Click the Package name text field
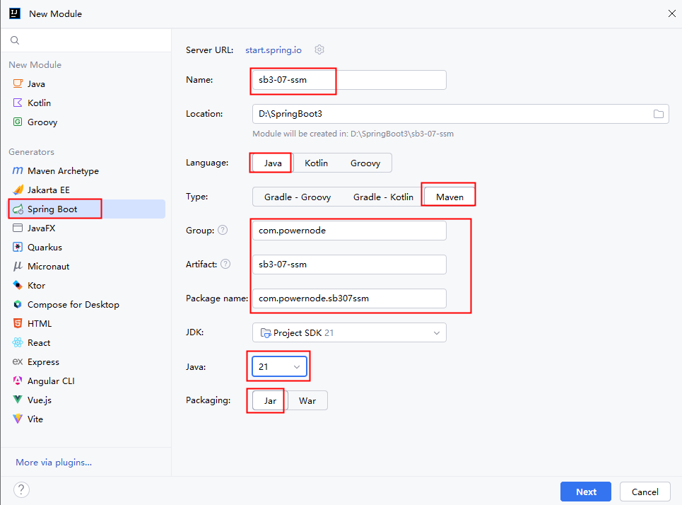The height and width of the screenshot is (505, 682). pyautogui.click(x=349, y=298)
